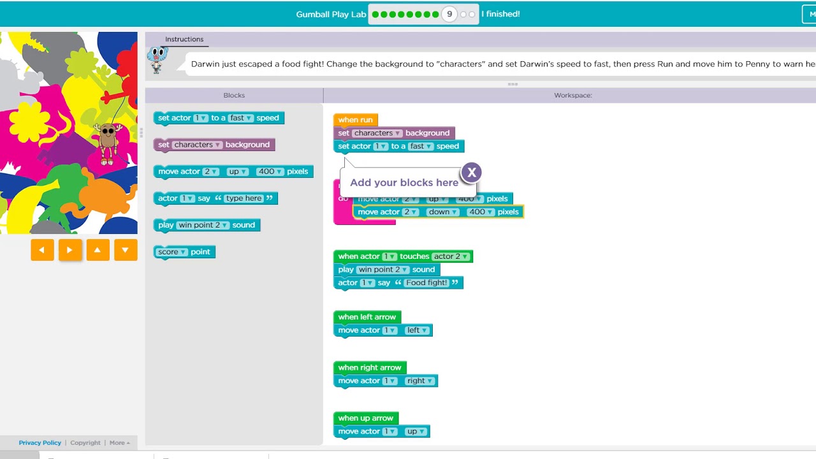Open actor 2 dropdown in touches event block

[x=451, y=256]
